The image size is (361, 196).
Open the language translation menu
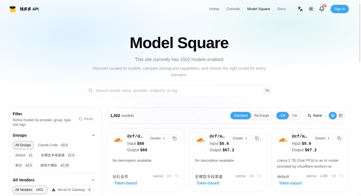(x=300, y=9)
